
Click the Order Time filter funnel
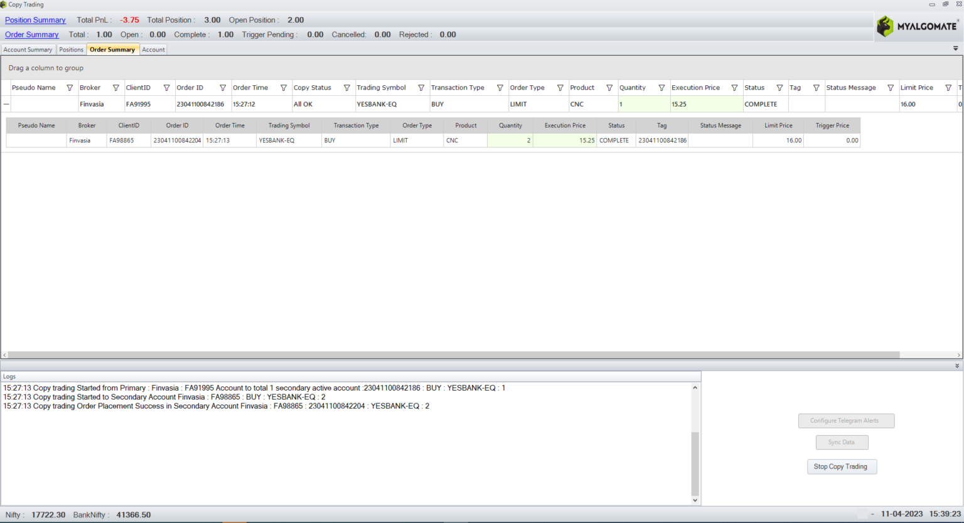coord(284,88)
